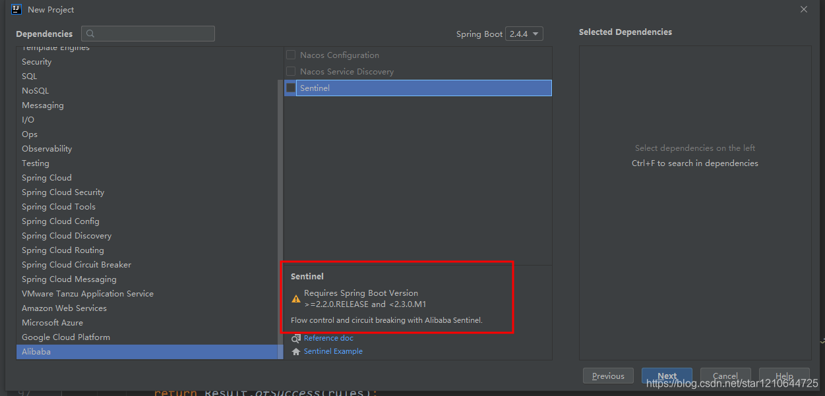Focus the dependencies search field
This screenshot has height=396, width=825.
coord(148,34)
